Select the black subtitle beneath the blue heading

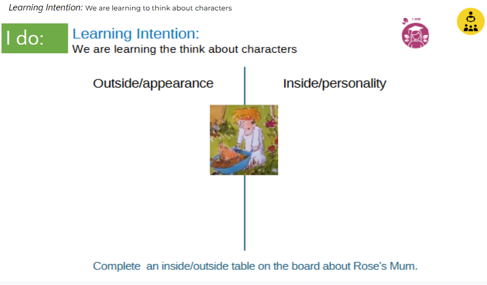point(184,49)
